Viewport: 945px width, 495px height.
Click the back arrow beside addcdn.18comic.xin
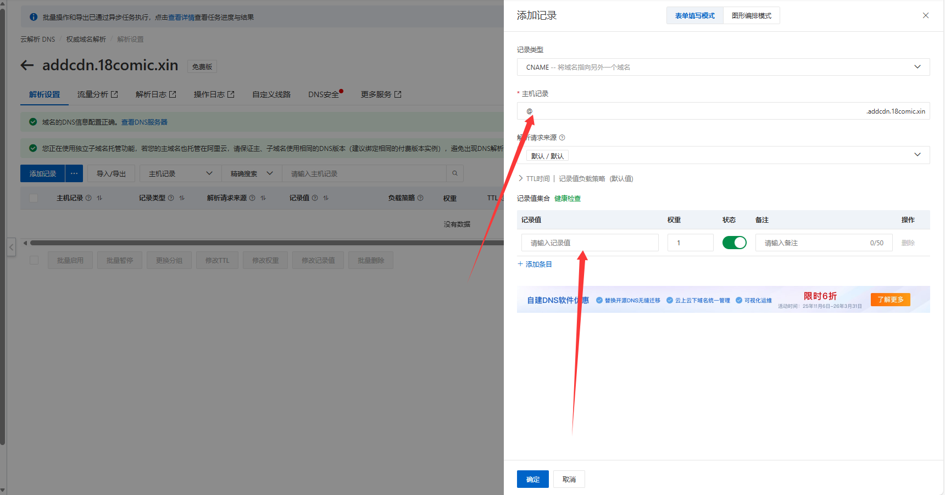pos(27,65)
